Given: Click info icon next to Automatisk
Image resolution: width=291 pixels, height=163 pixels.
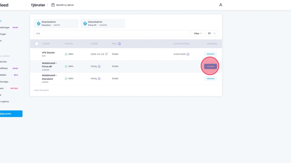Looking at the screenshot, I should (x=188, y=54).
